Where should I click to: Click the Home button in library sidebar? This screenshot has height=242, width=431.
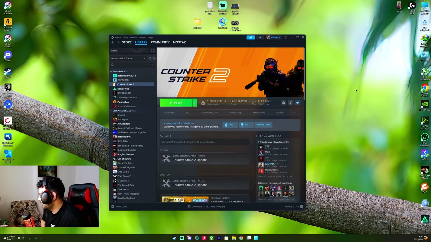(x=130, y=51)
